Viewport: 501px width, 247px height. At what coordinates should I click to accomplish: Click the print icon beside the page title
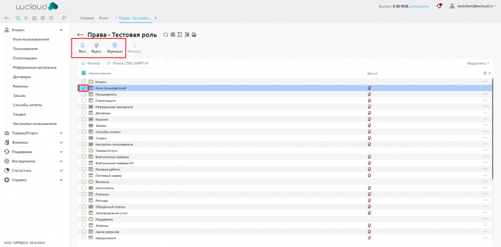point(193,35)
